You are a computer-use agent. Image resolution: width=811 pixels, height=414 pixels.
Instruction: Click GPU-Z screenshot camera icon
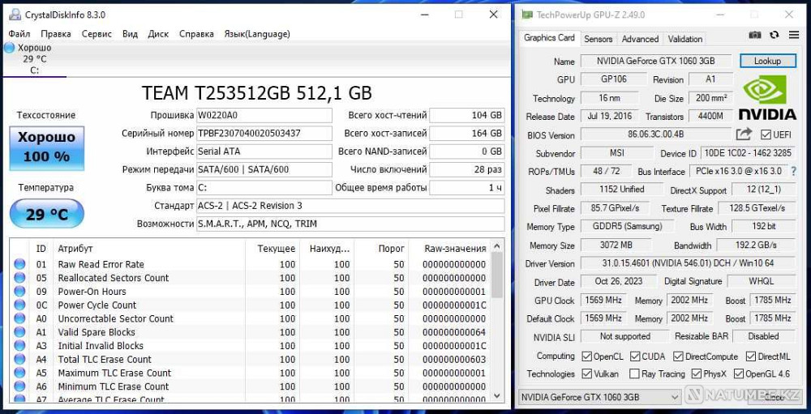pyautogui.click(x=755, y=35)
